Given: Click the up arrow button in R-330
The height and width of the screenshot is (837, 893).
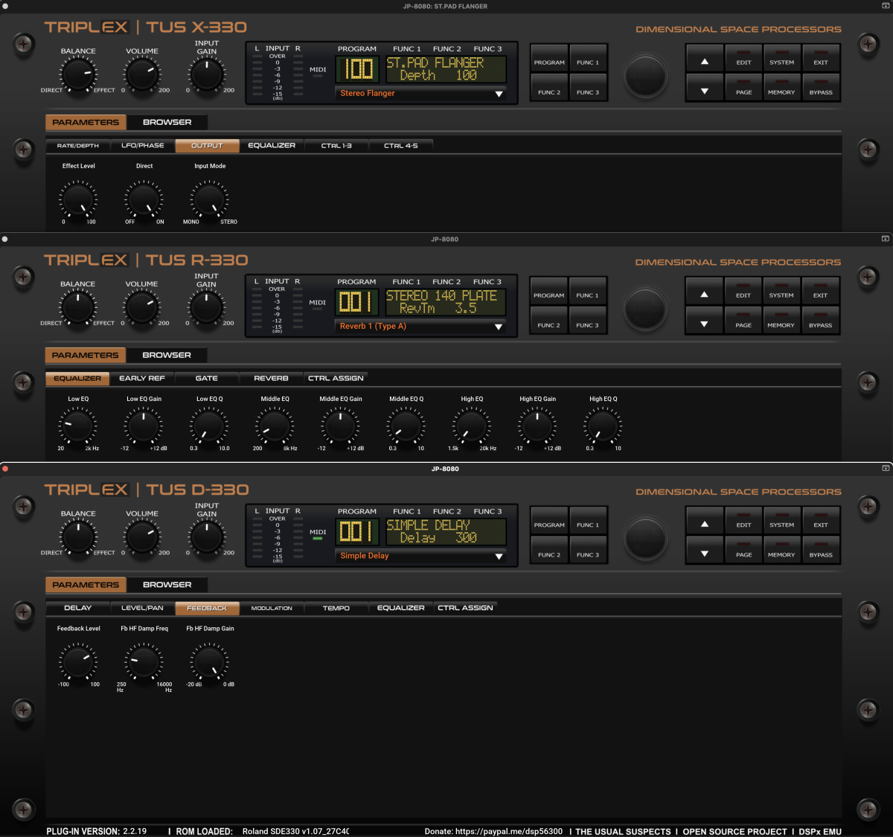Looking at the screenshot, I should [704, 295].
